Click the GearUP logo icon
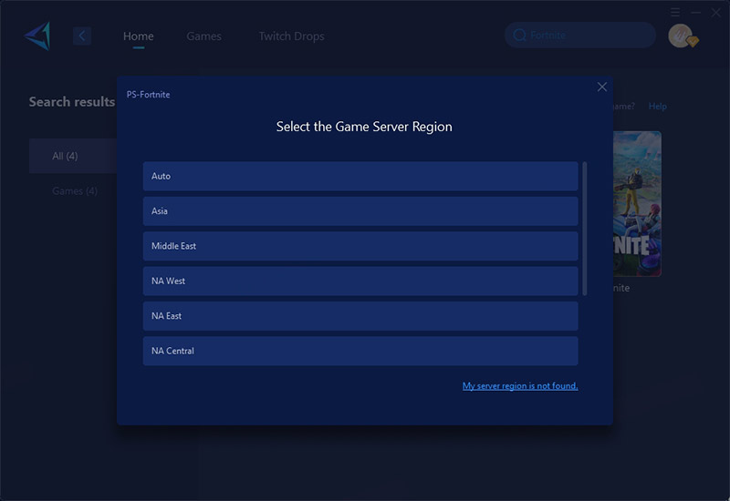This screenshot has width=730, height=501. point(37,36)
